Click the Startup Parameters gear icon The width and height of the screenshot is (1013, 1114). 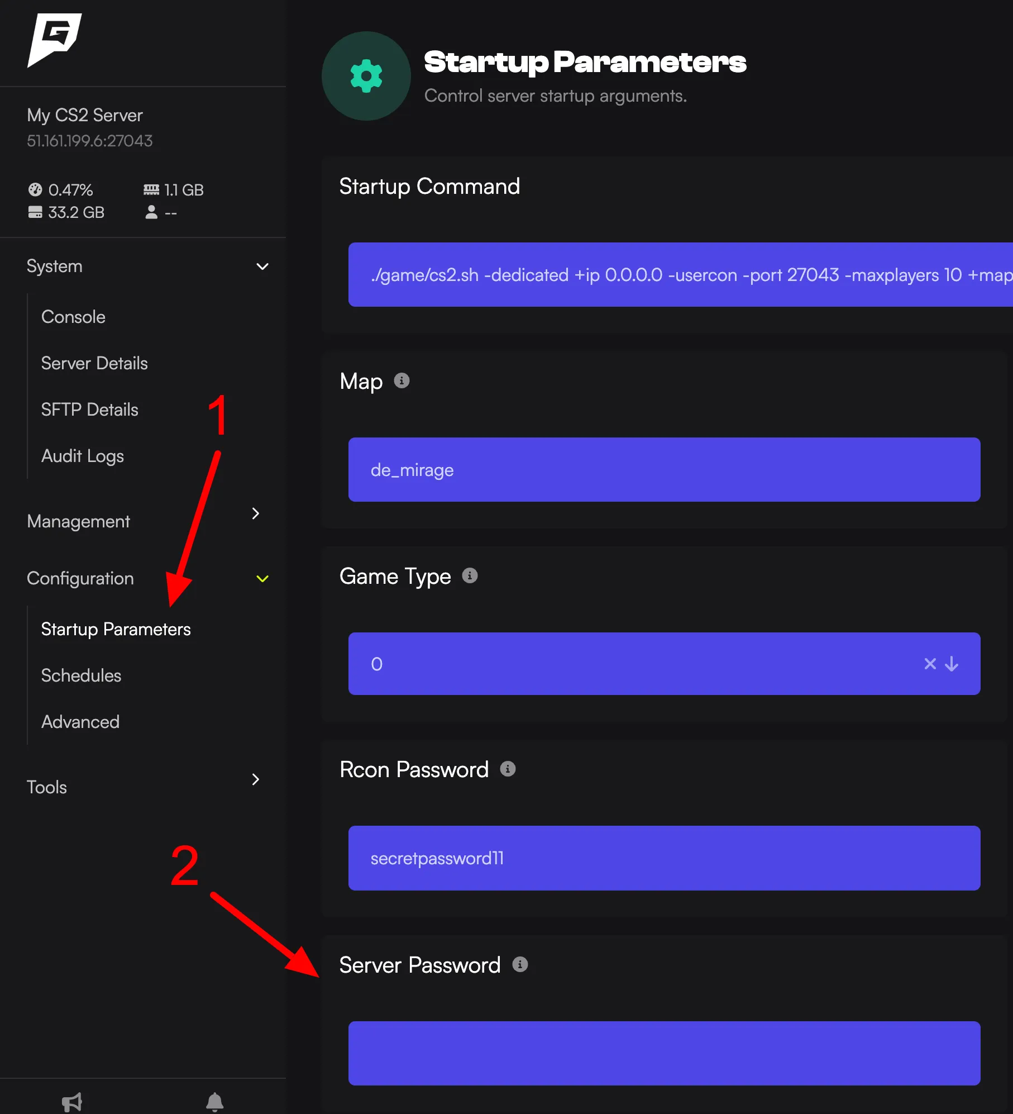pos(366,75)
